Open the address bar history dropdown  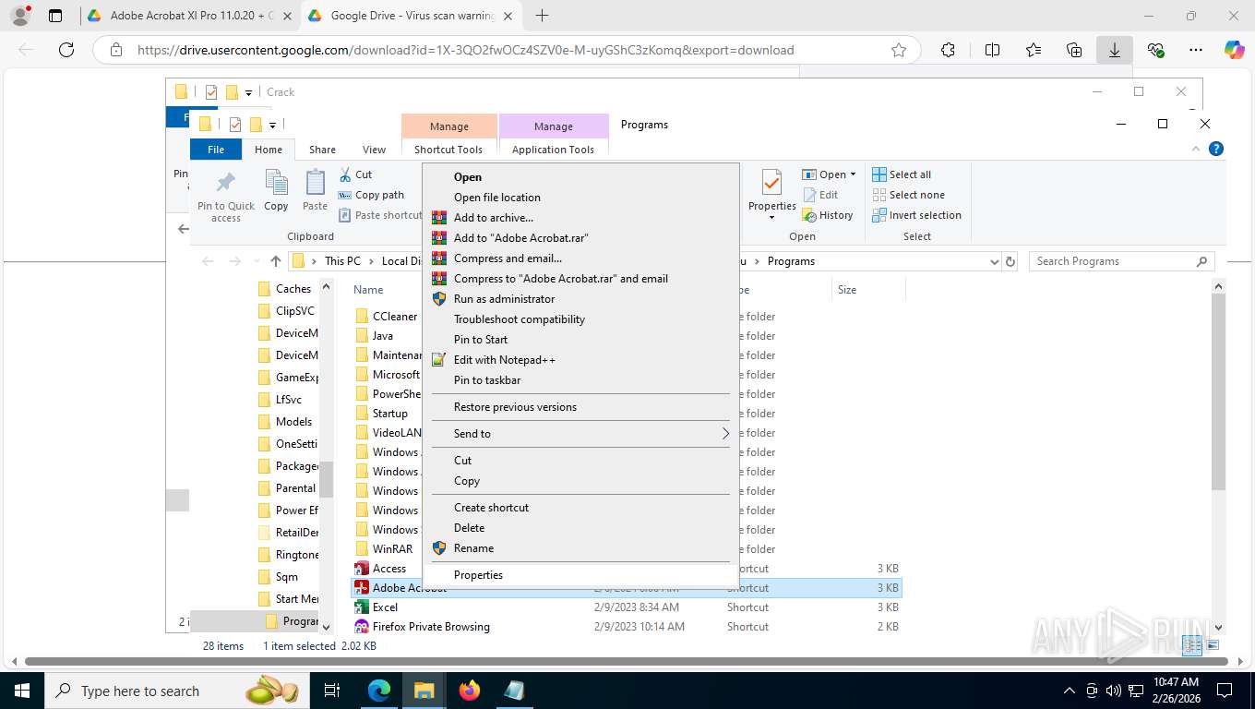pos(993,261)
